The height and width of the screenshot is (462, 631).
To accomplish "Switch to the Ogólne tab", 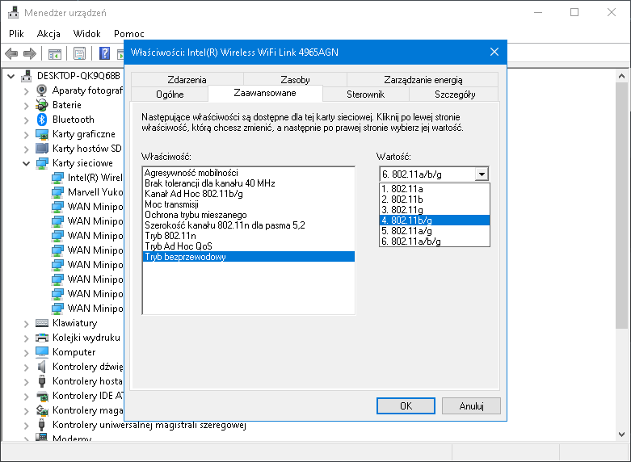I will click(170, 94).
